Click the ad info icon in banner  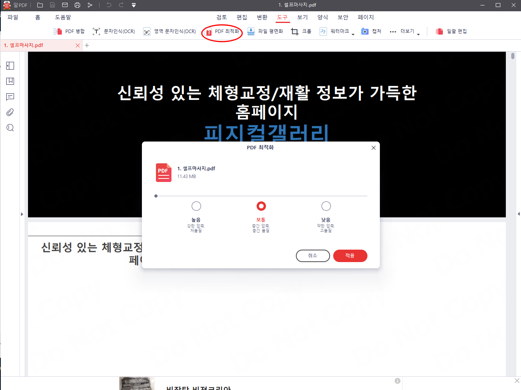tap(397, 381)
